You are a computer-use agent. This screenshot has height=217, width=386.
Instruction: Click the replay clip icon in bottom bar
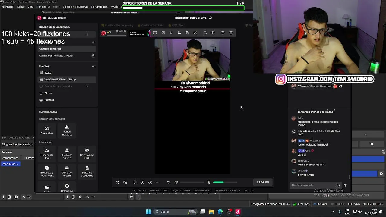[150, 182]
